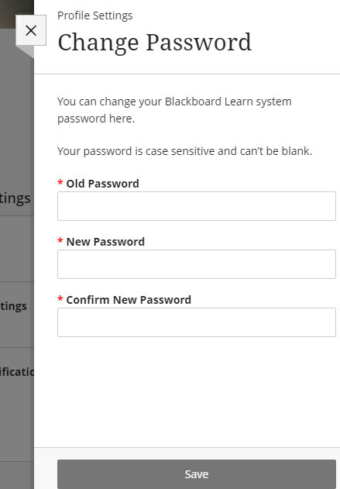This screenshot has height=489, width=340.
Task: Click the partially hidden Notification row behind panel
Action: (x=17, y=372)
